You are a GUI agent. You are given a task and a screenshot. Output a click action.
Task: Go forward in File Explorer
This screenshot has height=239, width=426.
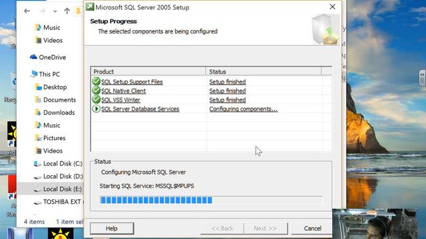coord(42,11)
